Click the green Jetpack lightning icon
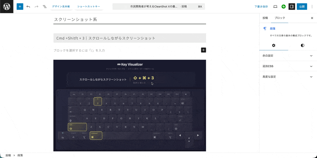317x158 pixels. (x=283, y=7)
